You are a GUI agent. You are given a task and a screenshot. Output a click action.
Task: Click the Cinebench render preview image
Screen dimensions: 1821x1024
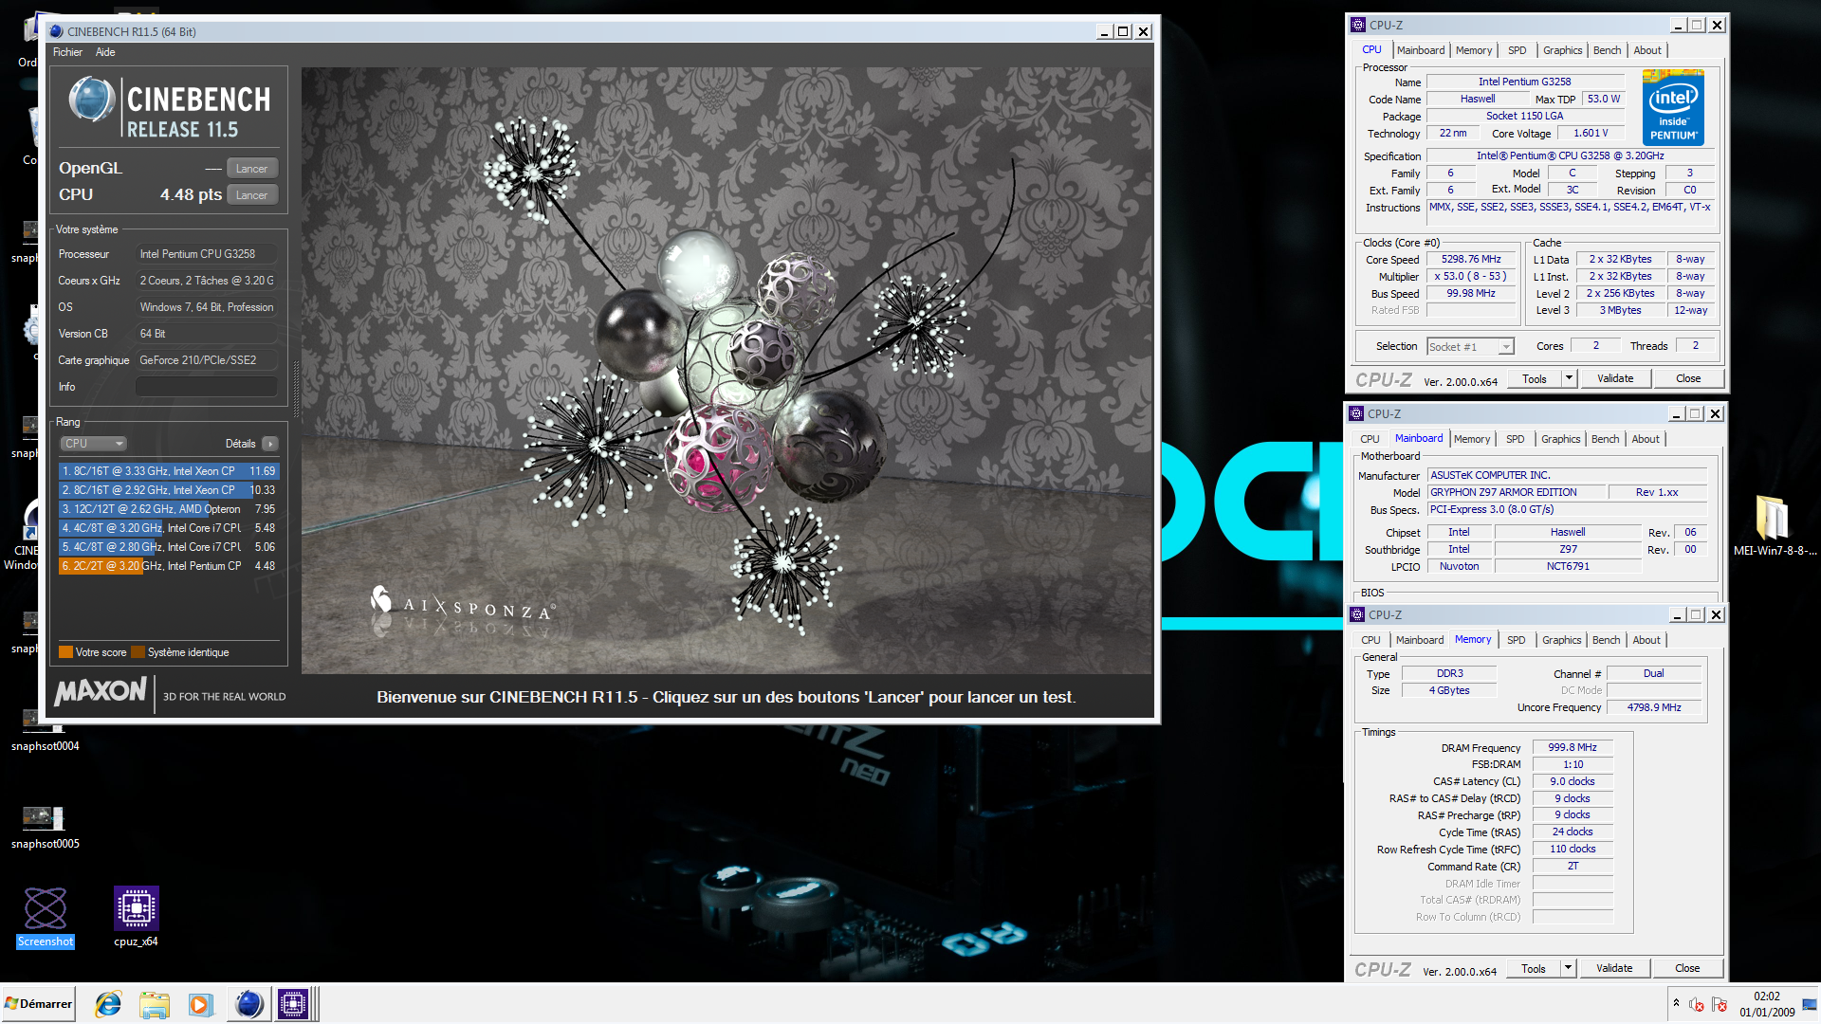click(727, 370)
